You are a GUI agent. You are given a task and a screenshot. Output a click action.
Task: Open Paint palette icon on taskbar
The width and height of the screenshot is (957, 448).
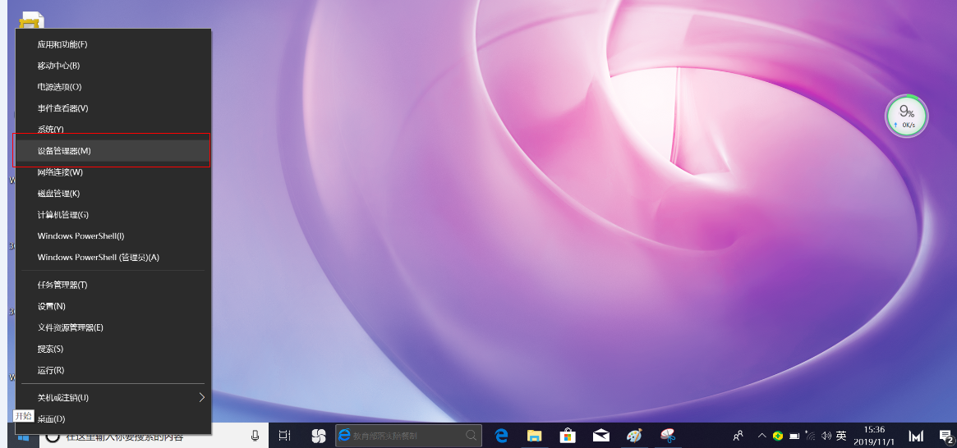pyautogui.click(x=634, y=436)
